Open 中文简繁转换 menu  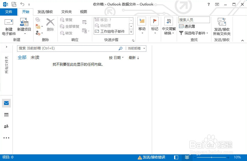pos(169,26)
